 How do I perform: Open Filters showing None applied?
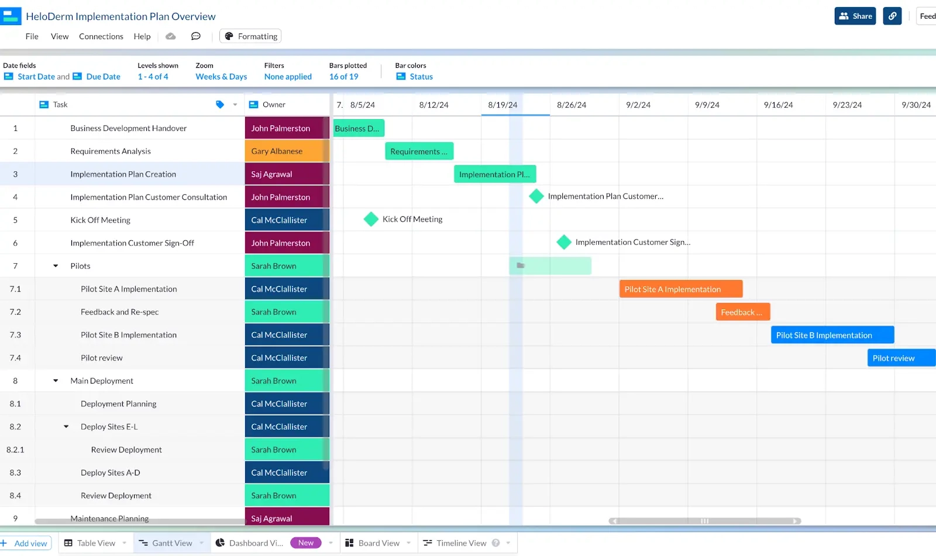click(287, 76)
